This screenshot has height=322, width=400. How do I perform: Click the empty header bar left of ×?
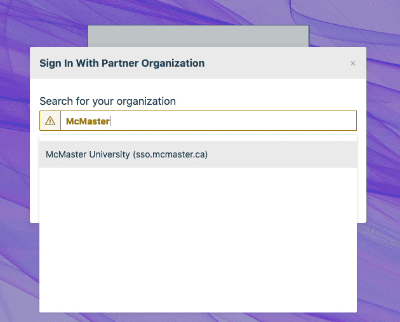[x=279, y=64]
